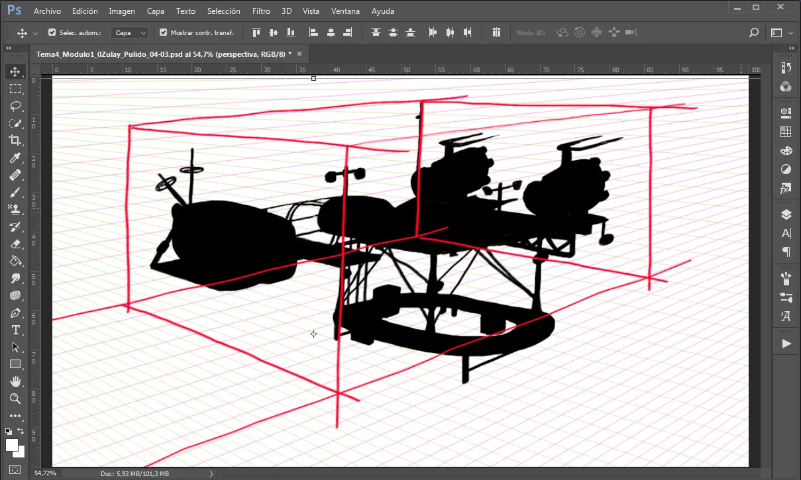Image resolution: width=801 pixels, height=480 pixels.
Task: Open the Edición menu
Action: (x=85, y=11)
